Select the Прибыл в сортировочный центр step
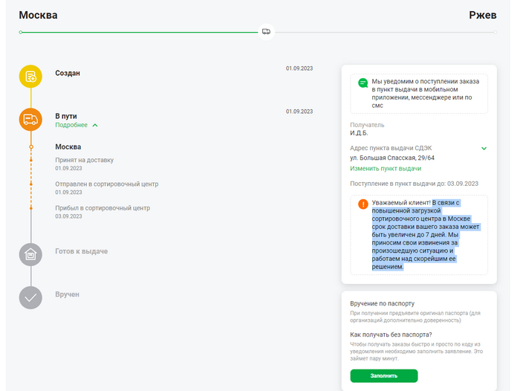The image size is (520, 391). (x=103, y=208)
